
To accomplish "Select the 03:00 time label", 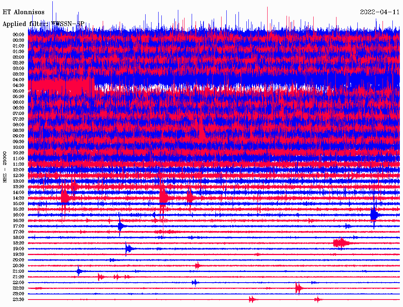I will tap(18, 68).
